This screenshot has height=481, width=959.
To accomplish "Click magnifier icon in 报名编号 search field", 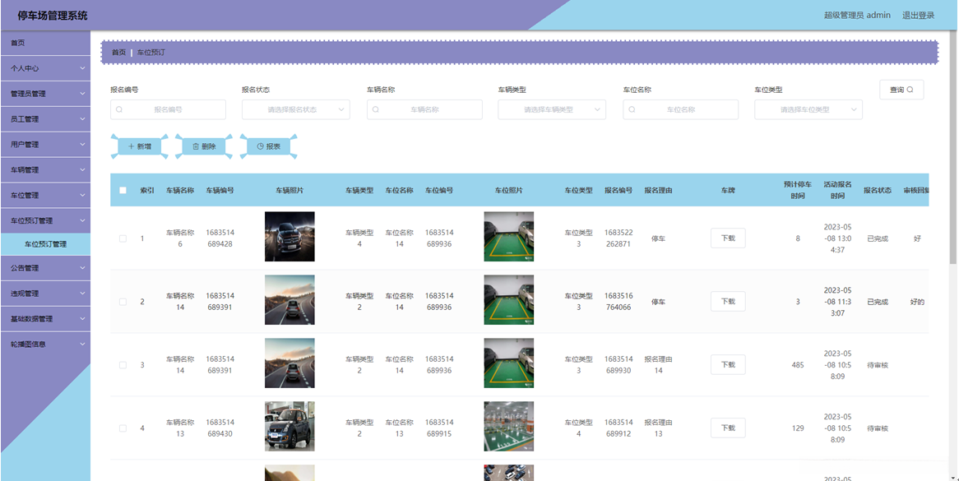I will coord(119,110).
